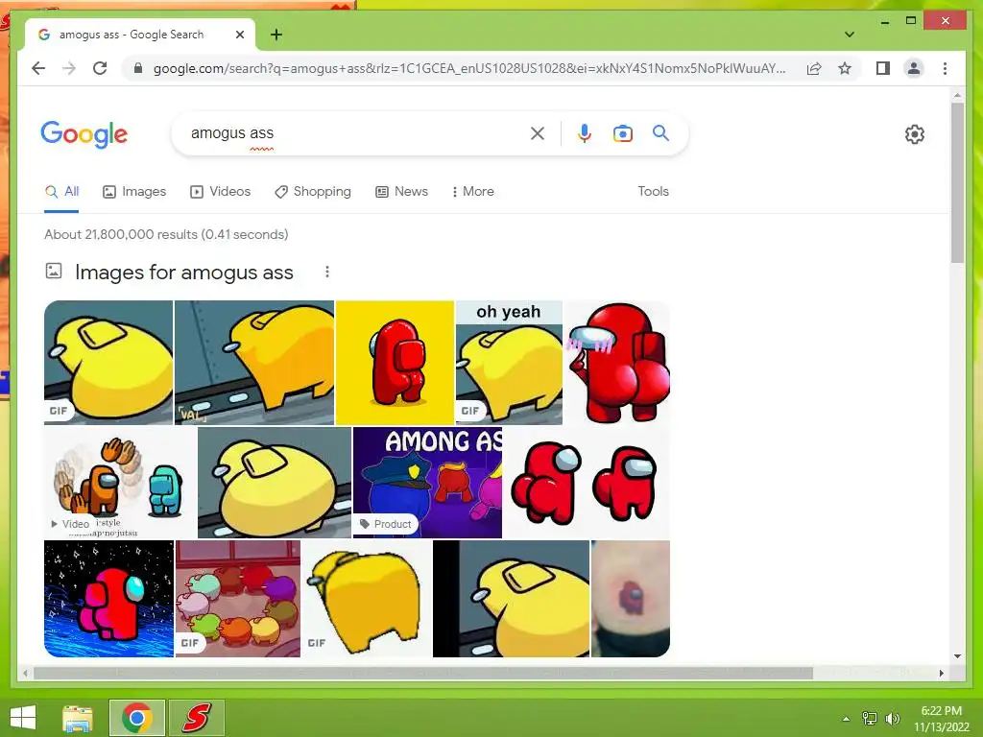Reload the Google search page
This screenshot has width=983, height=737.
click(x=100, y=68)
